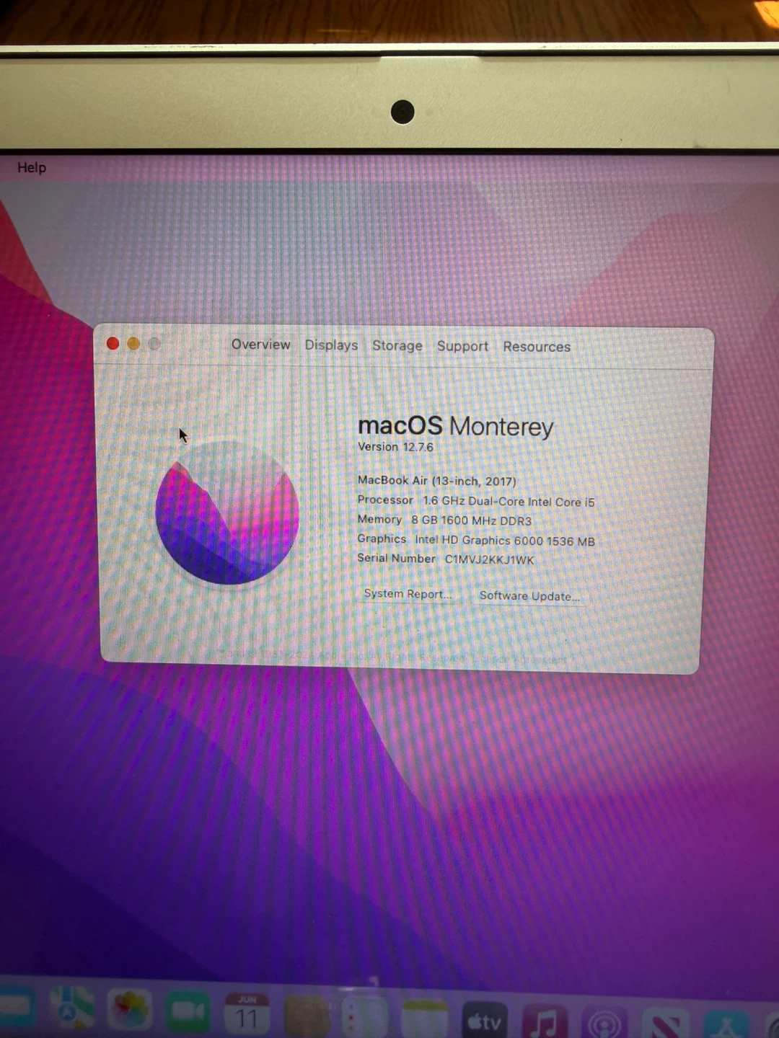Minimize the About This Mac window
Viewport: 779px width, 1038px height.
[133, 344]
